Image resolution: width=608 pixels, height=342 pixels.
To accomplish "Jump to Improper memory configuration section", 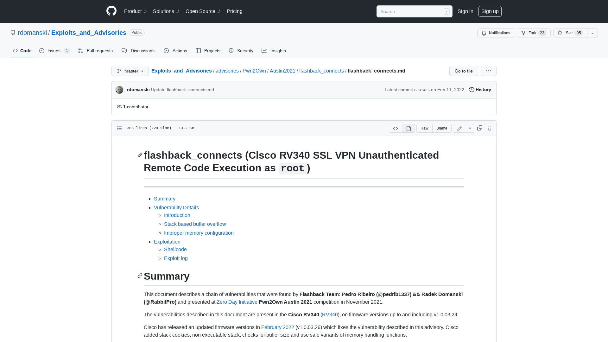I will (x=199, y=233).
